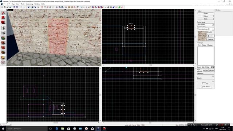Click the bottom-right viewport horizontal scrollbar thumb

pyautogui.click(x=150, y=123)
